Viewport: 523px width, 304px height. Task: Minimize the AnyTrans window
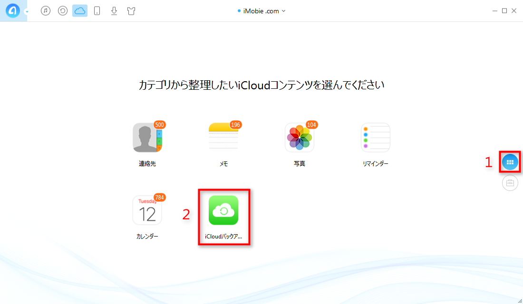click(x=494, y=11)
